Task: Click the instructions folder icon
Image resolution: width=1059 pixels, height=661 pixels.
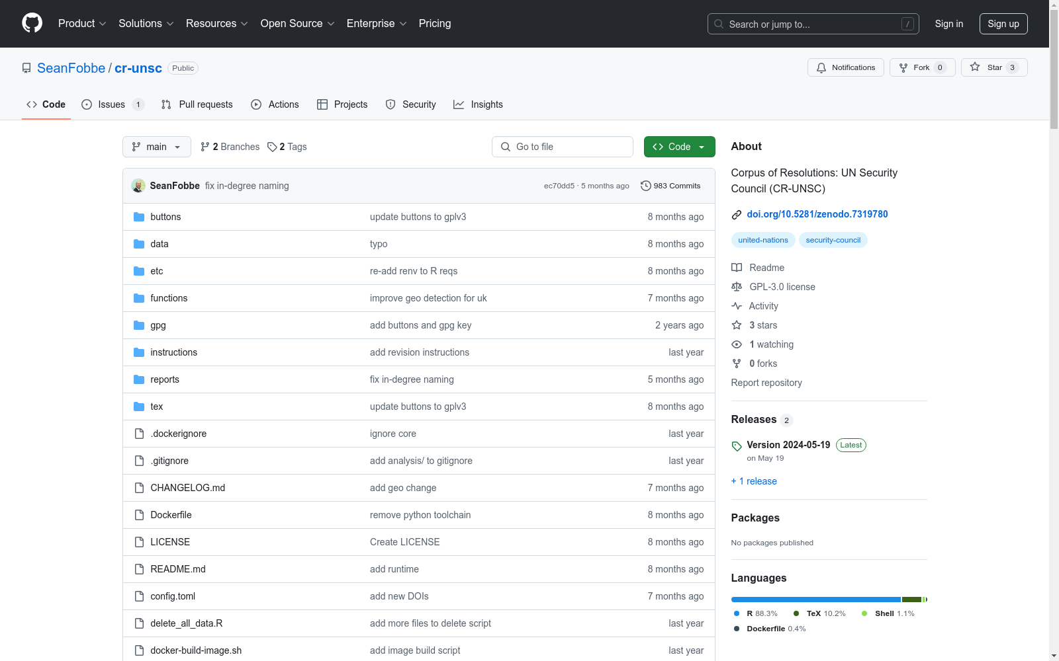Action: coord(139,352)
